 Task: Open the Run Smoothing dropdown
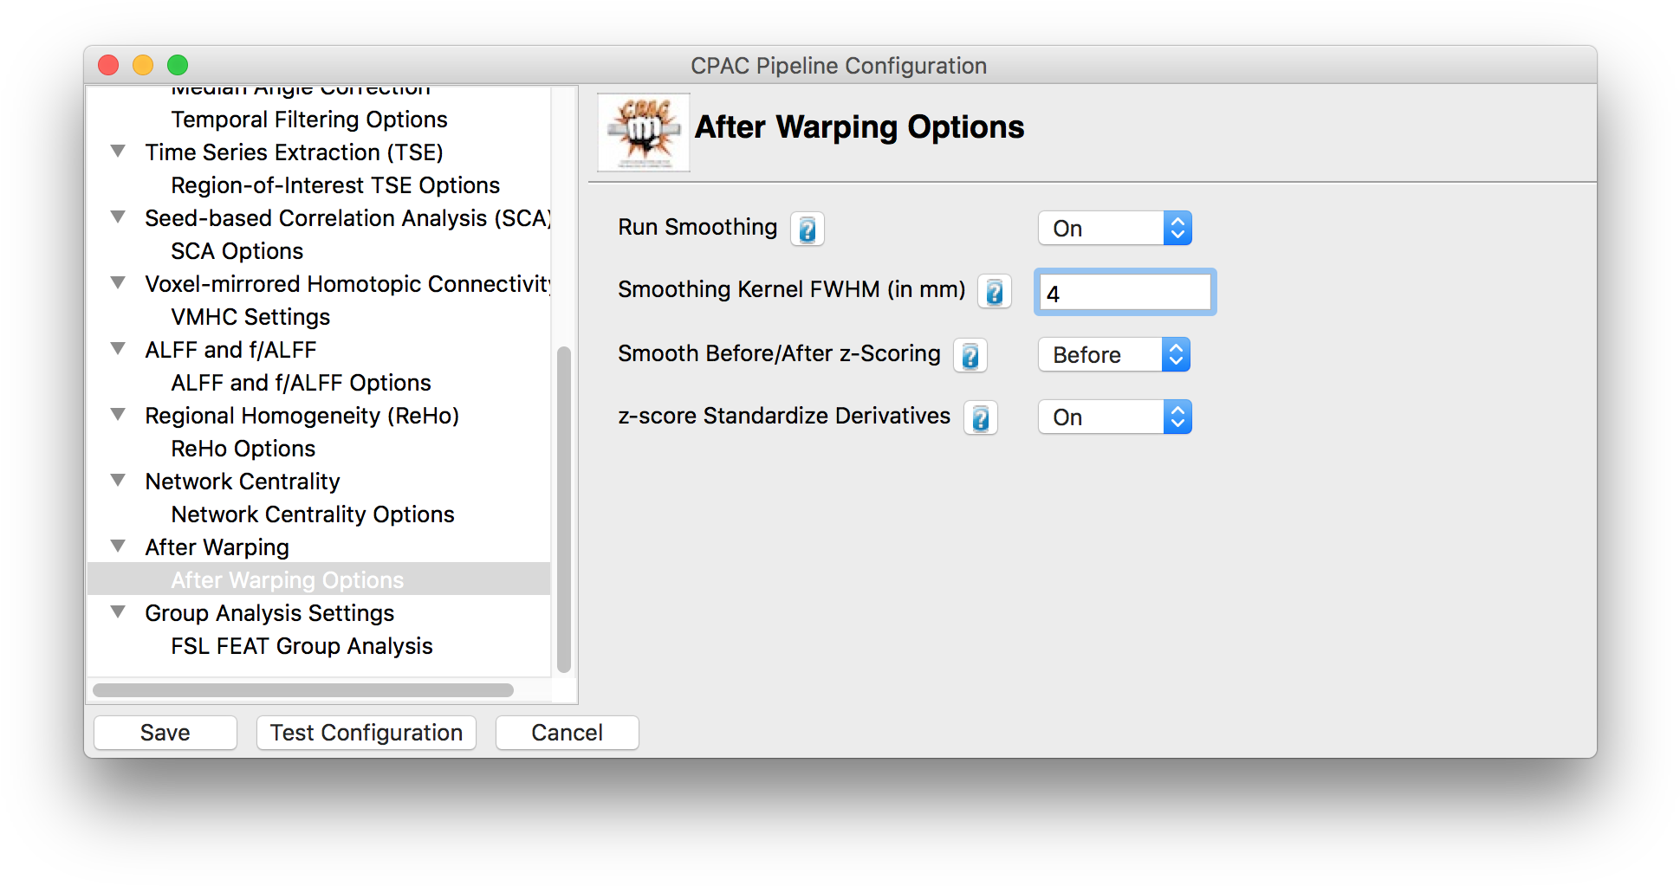(1114, 228)
